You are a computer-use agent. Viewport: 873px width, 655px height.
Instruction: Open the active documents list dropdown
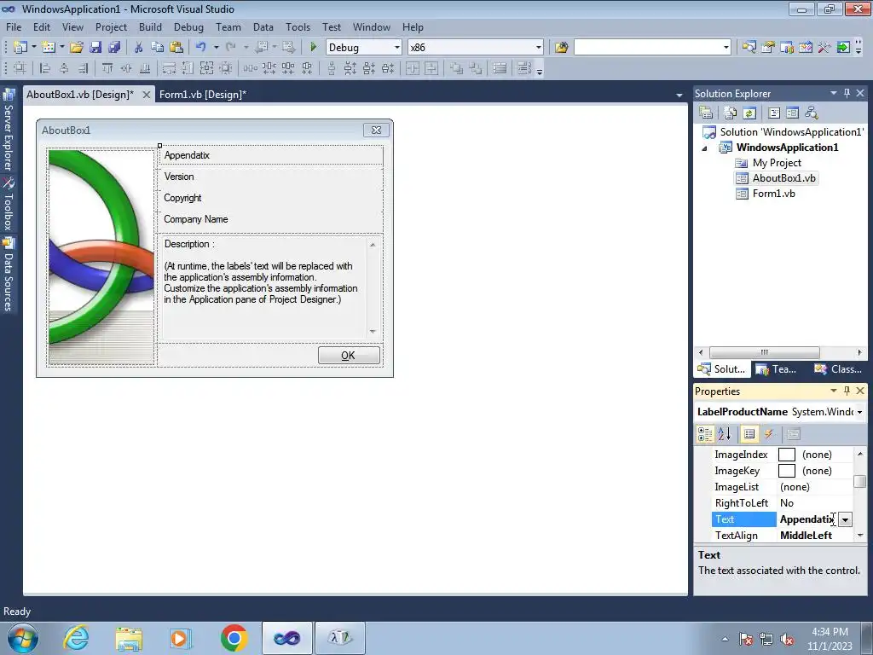point(679,96)
